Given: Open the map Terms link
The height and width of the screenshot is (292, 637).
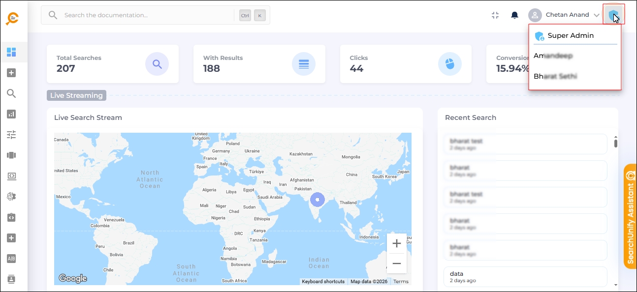Looking at the screenshot, I should [x=401, y=282].
